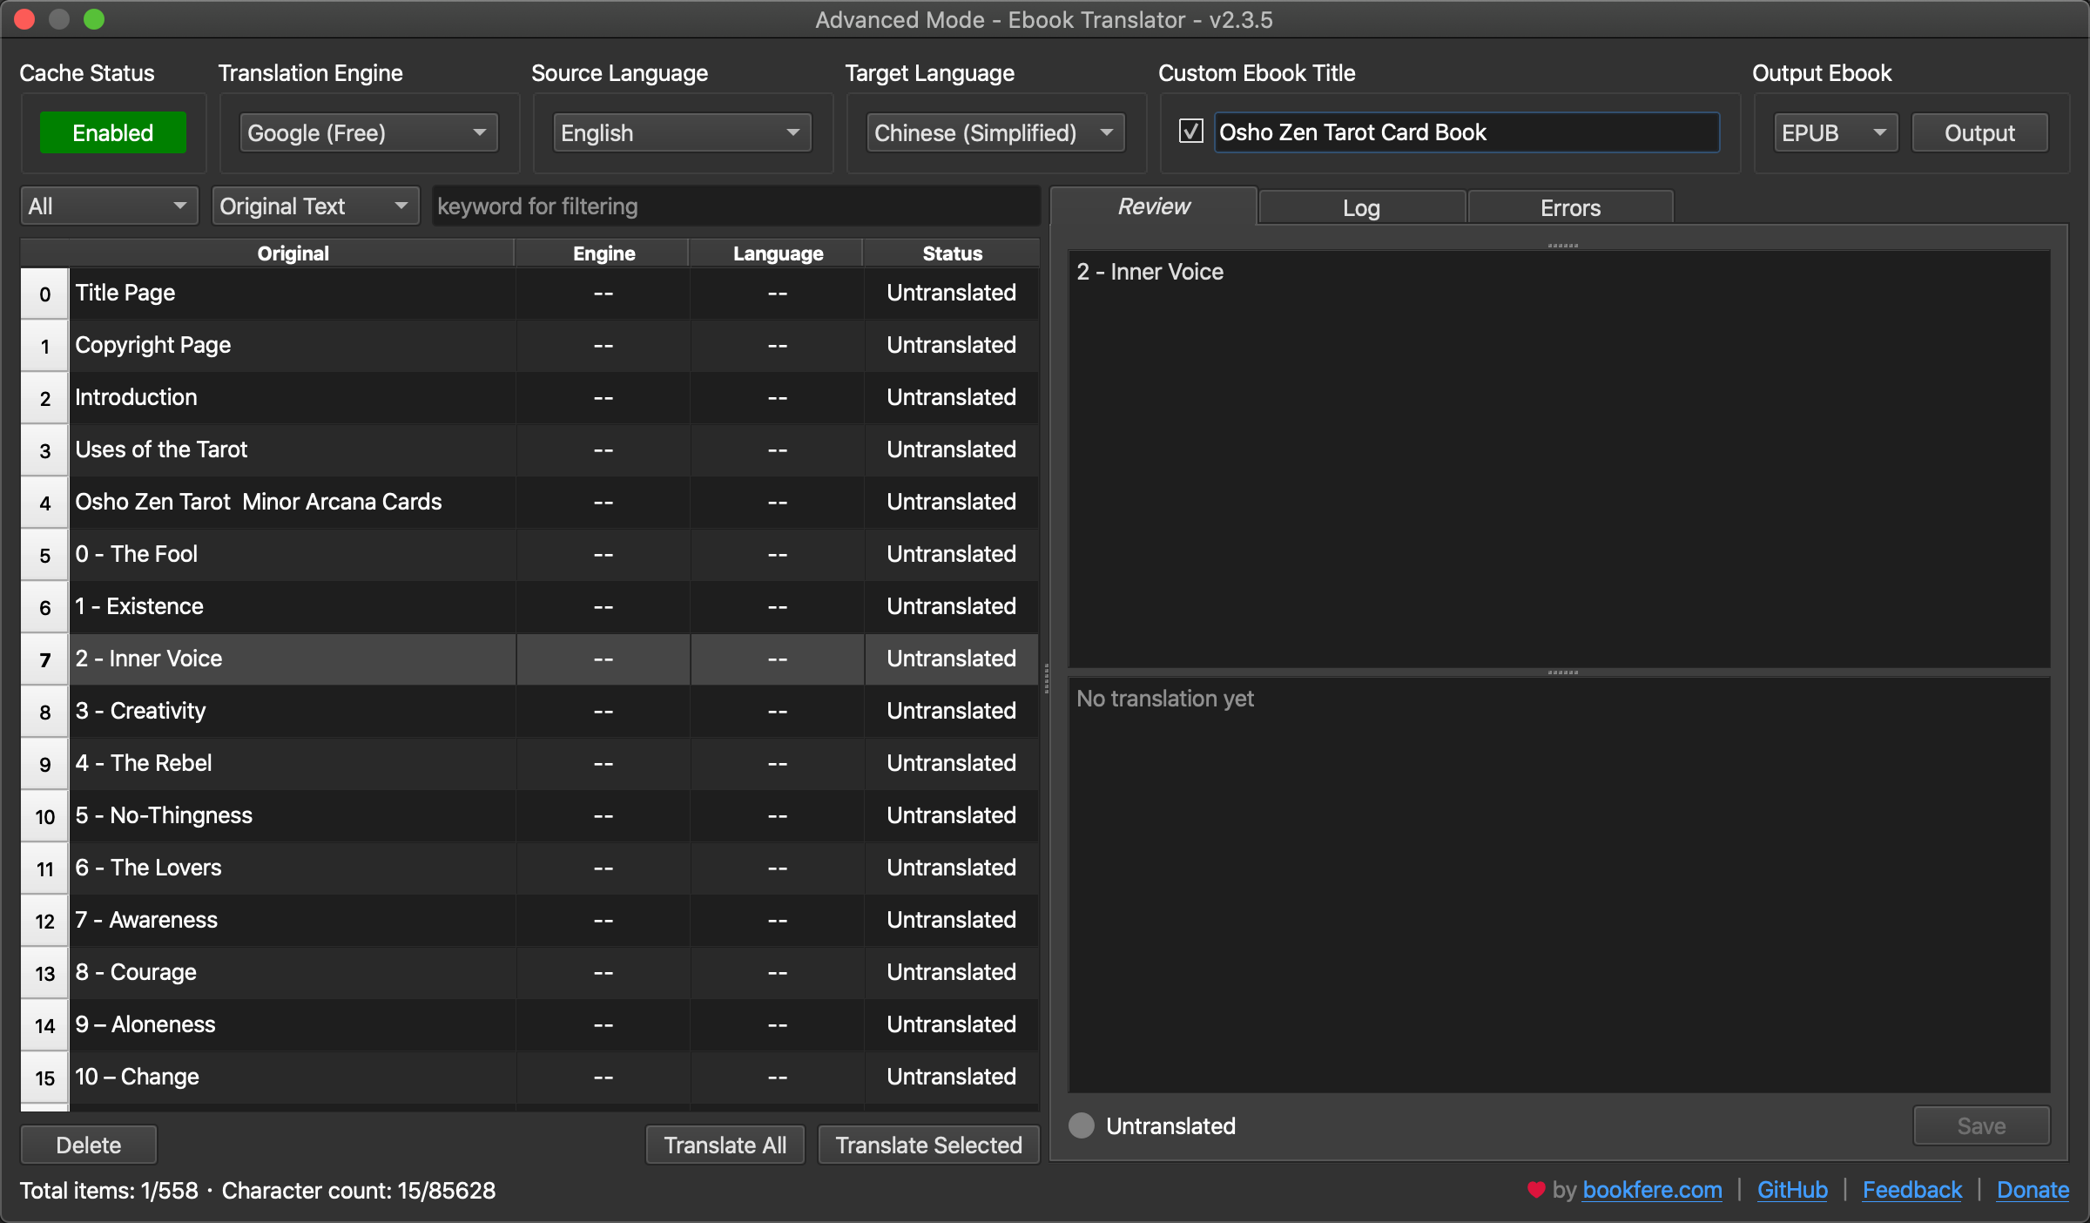Sort by the Status column header
This screenshot has height=1223, width=2090.
952,253
